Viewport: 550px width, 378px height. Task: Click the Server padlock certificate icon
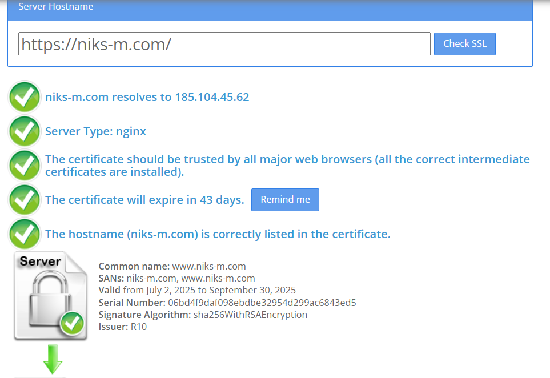pyautogui.click(x=50, y=296)
